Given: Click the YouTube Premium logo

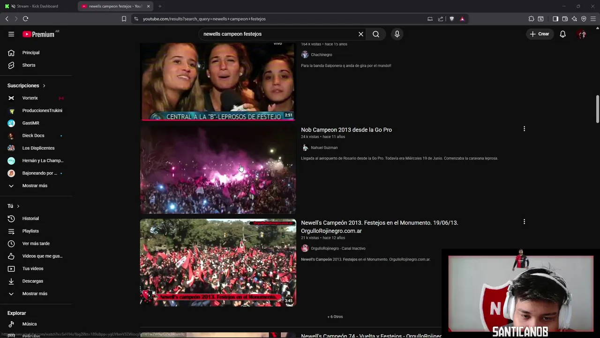Looking at the screenshot, I should point(38,34).
